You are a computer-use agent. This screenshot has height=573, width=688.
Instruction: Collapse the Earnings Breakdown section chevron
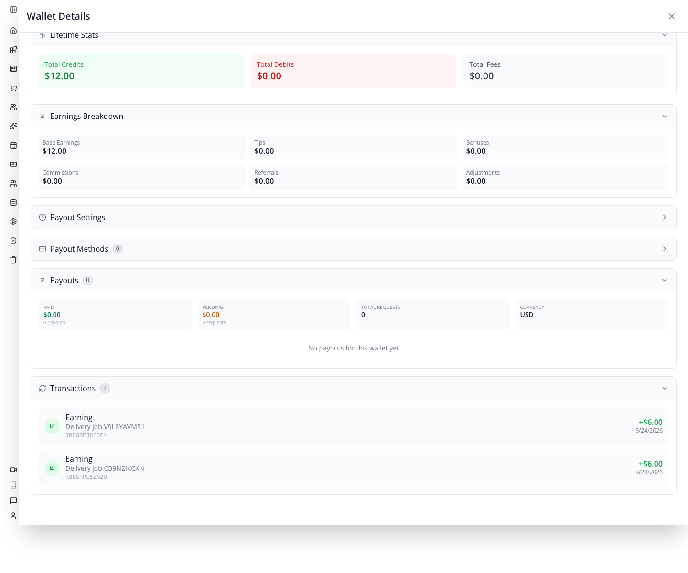665,116
